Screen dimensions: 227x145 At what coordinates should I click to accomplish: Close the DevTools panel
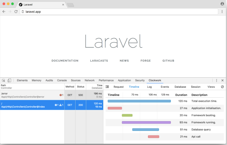pos(223,80)
